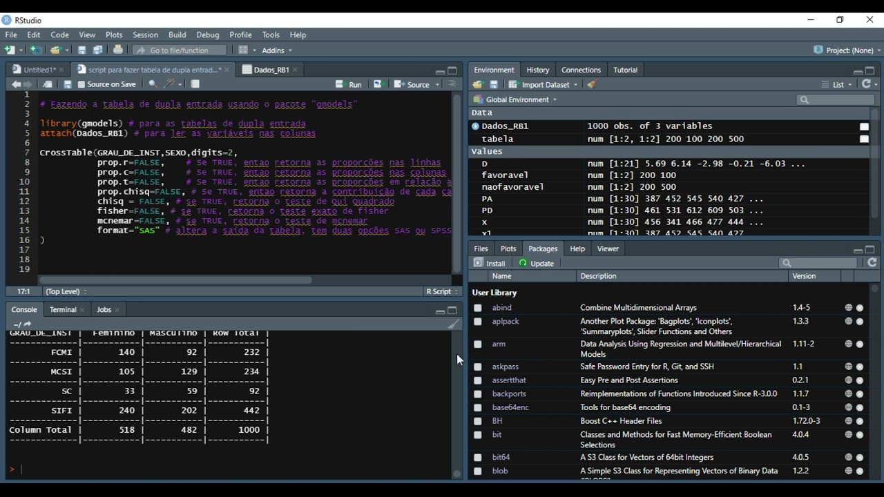Viewport: 884px width, 497px height.
Task: Save current script in editor toolbar
Action: pyautogui.click(x=67, y=84)
